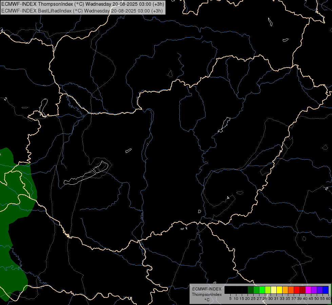The image size is (332, 305).
Task: Select the pure yellow 31–33 legend swatch
Action: click(x=279, y=290)
